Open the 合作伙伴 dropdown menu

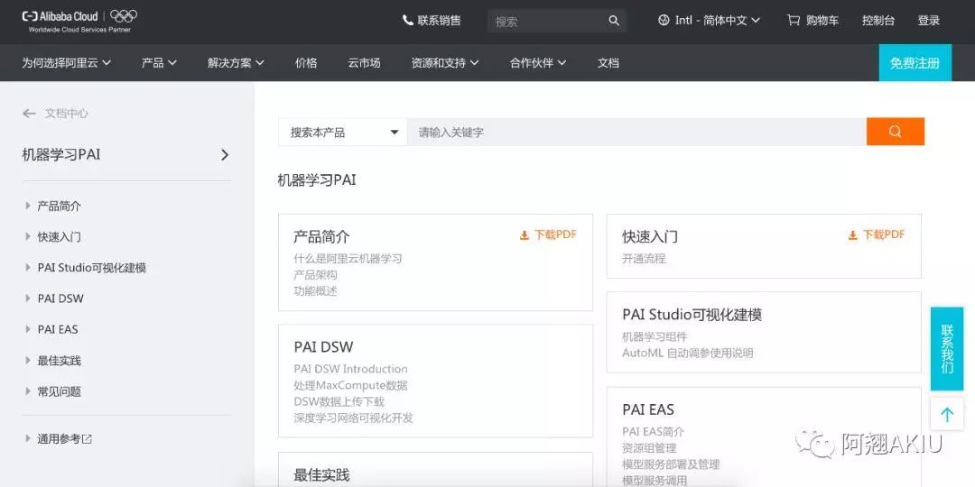point(538,63)
